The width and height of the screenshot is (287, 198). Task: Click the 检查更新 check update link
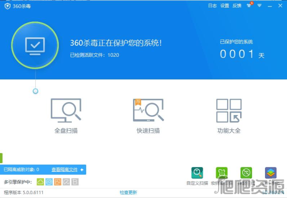click(128, 192)
